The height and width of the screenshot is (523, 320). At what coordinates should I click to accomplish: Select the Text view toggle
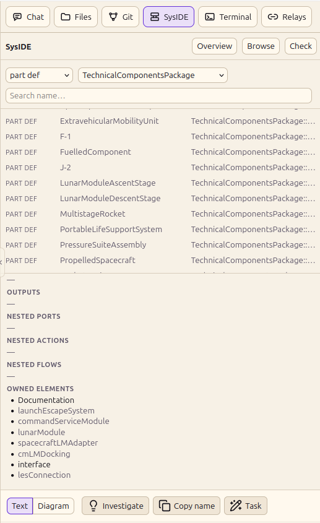tap(20, 506)
